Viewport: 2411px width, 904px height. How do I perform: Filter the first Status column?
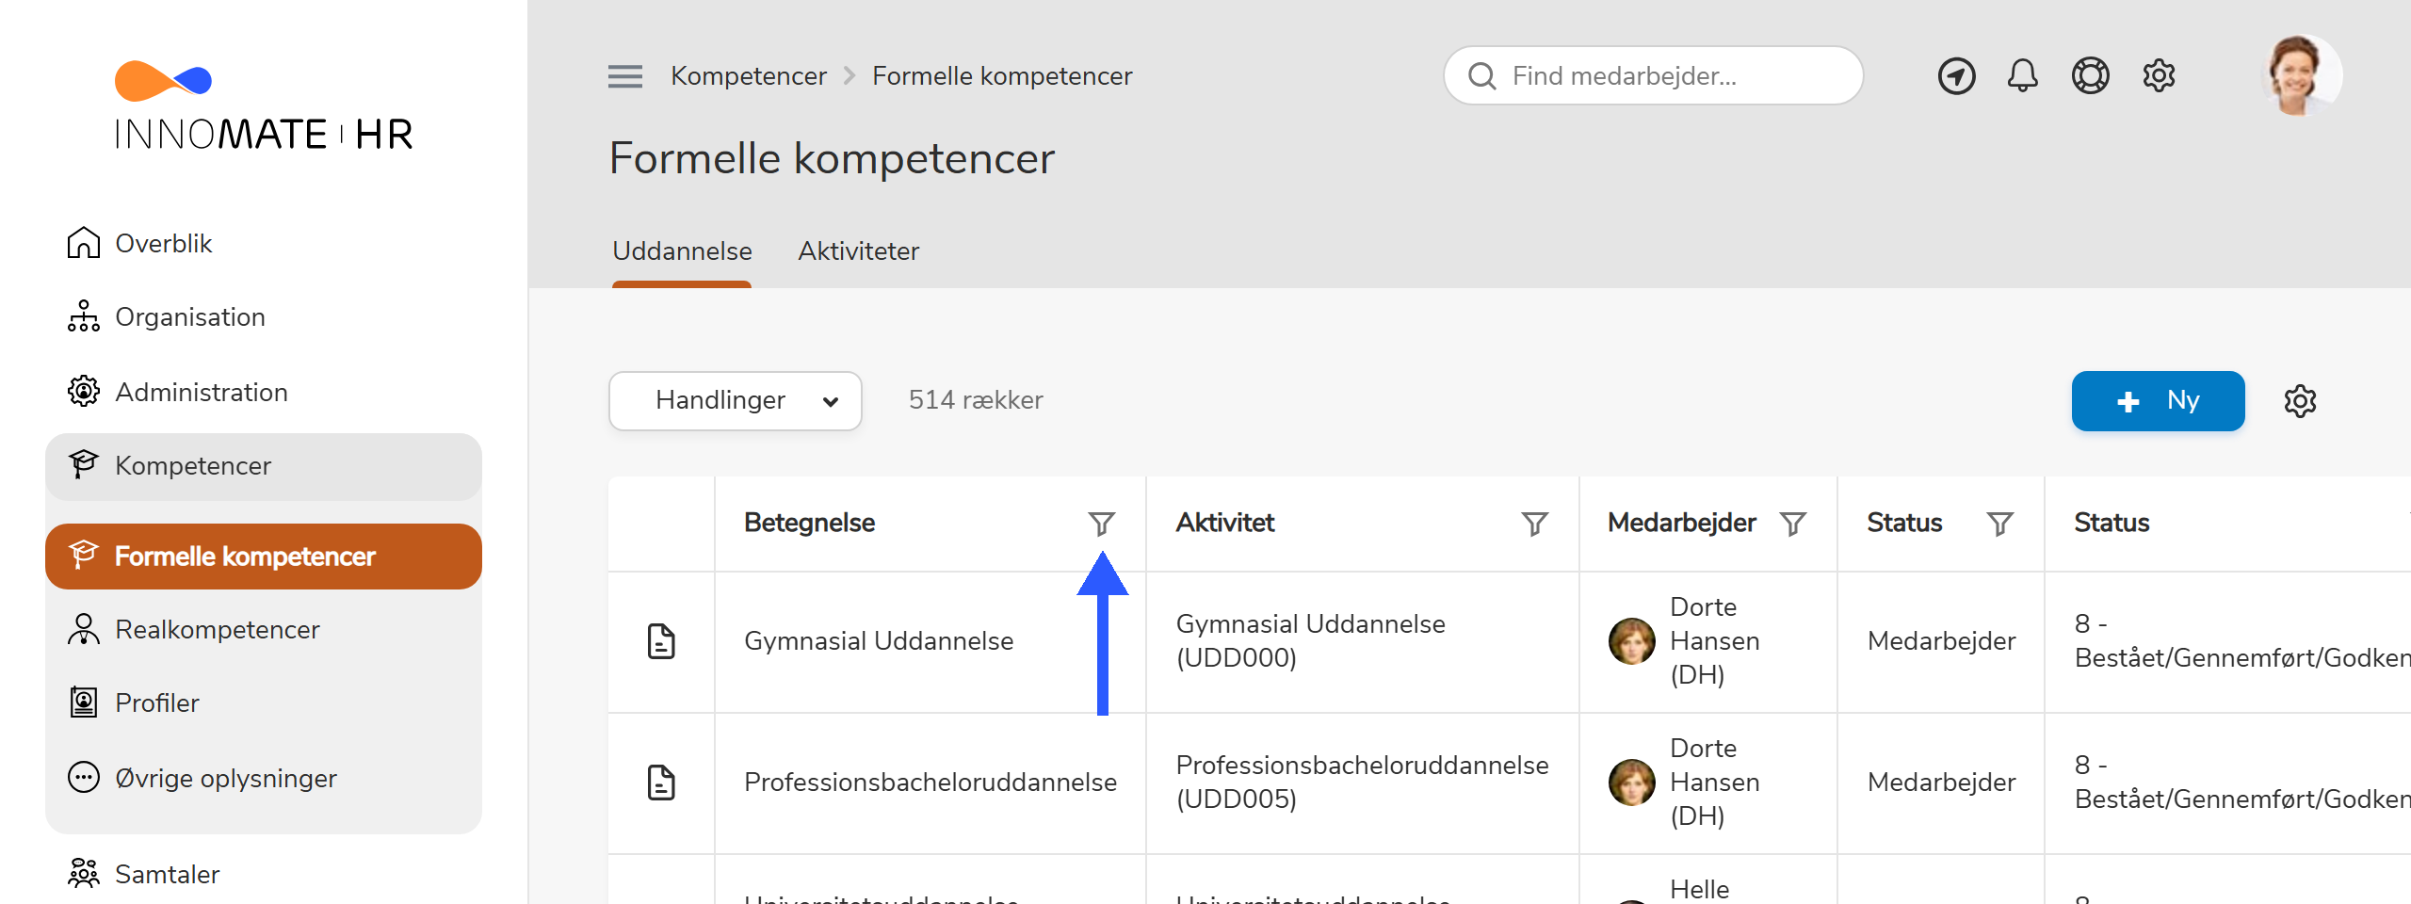click(1999, 524)
